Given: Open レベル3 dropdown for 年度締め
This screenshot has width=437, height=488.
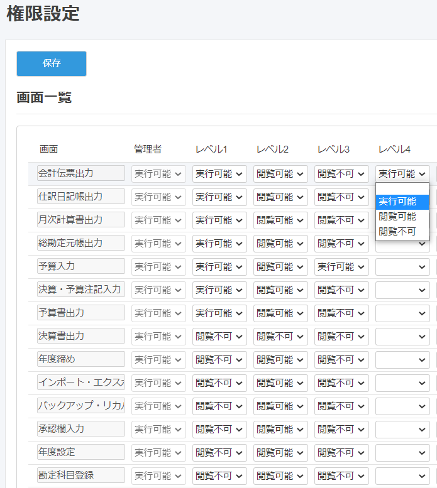Looking at the screenshot, I should pos(341,360).
